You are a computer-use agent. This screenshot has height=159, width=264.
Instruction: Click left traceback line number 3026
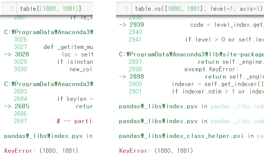(x=20, y=39)
